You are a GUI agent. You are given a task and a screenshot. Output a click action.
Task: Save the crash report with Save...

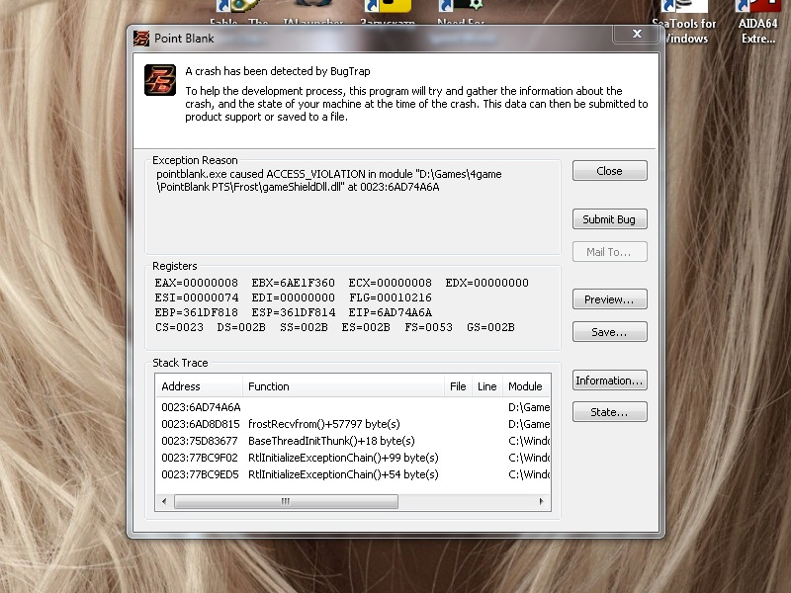pyautogui.click(x=609, y=332)
